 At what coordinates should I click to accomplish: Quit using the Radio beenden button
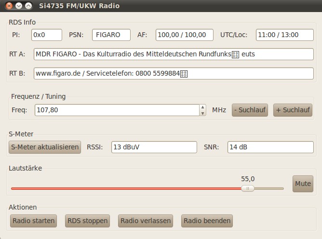207,221
